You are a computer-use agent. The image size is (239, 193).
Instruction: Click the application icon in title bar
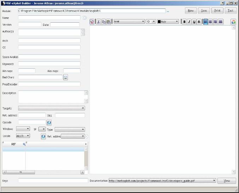4,3
